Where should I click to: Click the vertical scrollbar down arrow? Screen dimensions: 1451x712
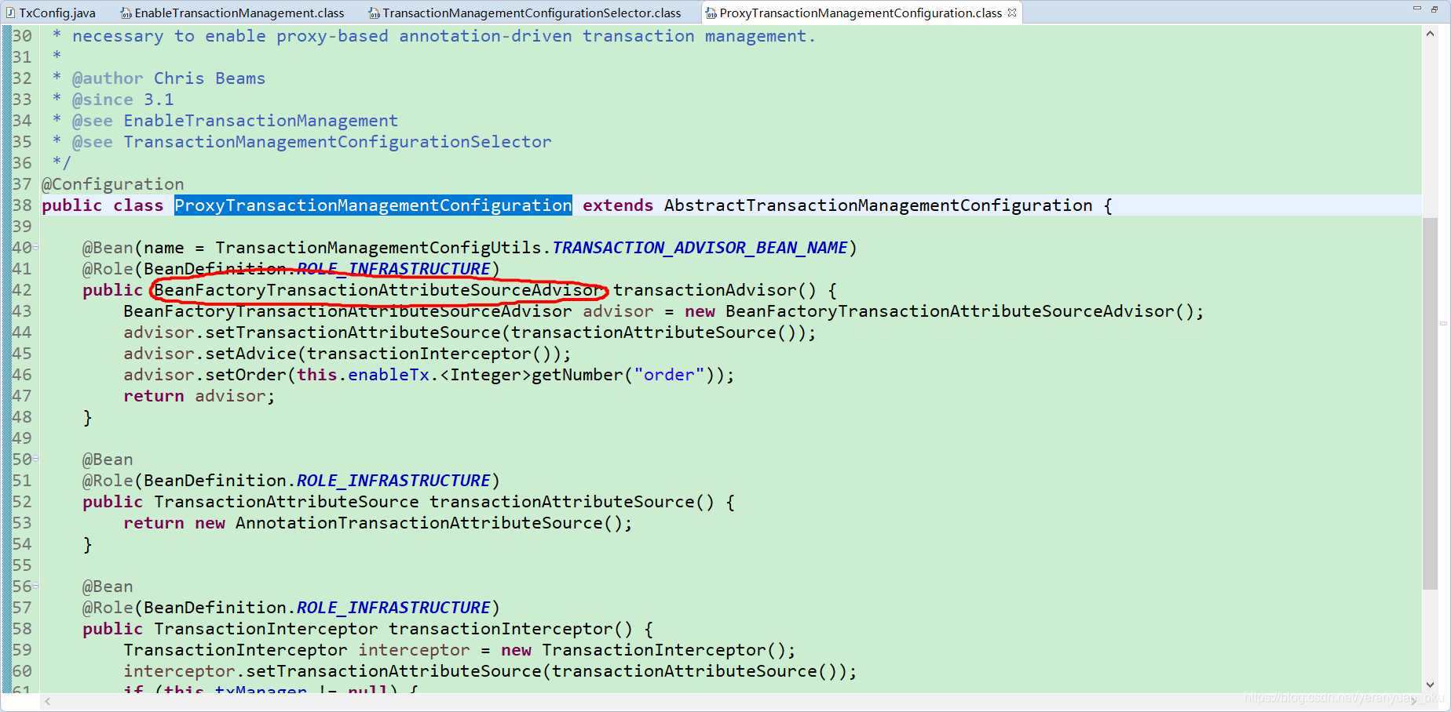pos(1430,685)
